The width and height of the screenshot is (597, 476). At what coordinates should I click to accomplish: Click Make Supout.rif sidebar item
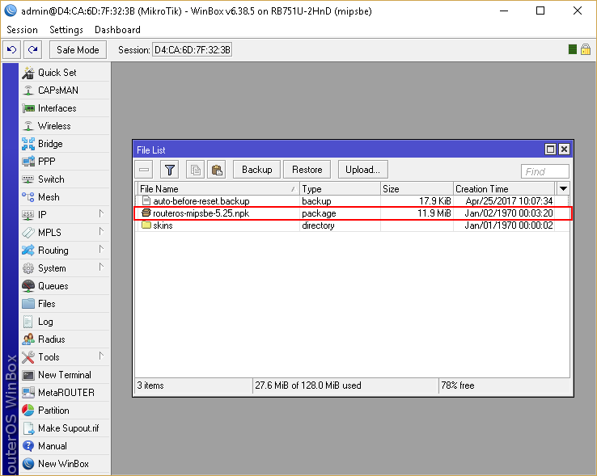(65, 428)
